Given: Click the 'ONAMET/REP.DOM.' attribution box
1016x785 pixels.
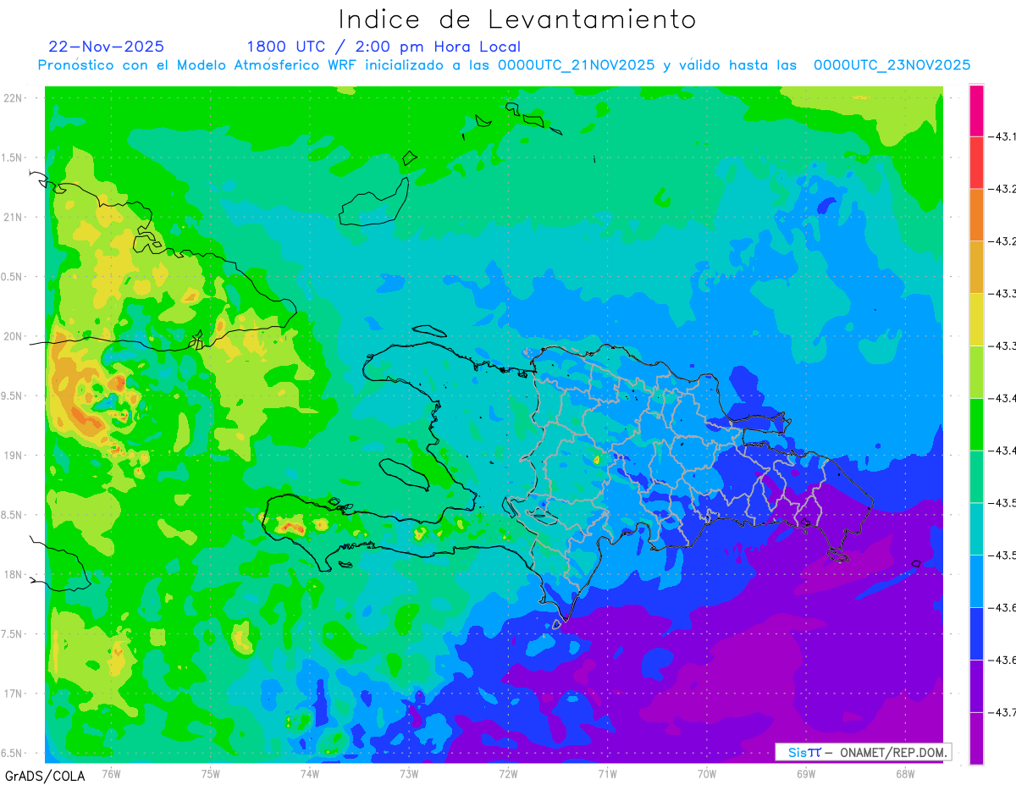Looking at the screenshot, I should [x=864, y=752].
